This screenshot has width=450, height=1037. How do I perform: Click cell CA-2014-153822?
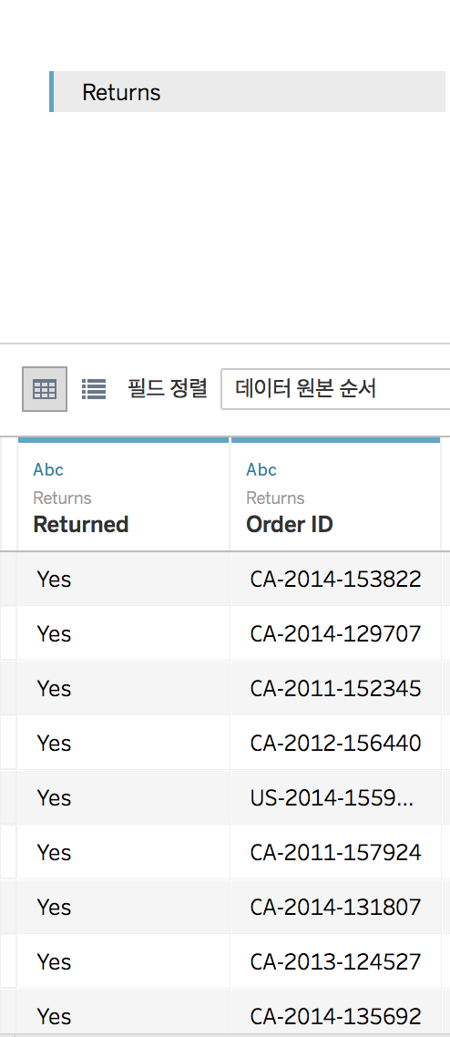coord(335,580)
